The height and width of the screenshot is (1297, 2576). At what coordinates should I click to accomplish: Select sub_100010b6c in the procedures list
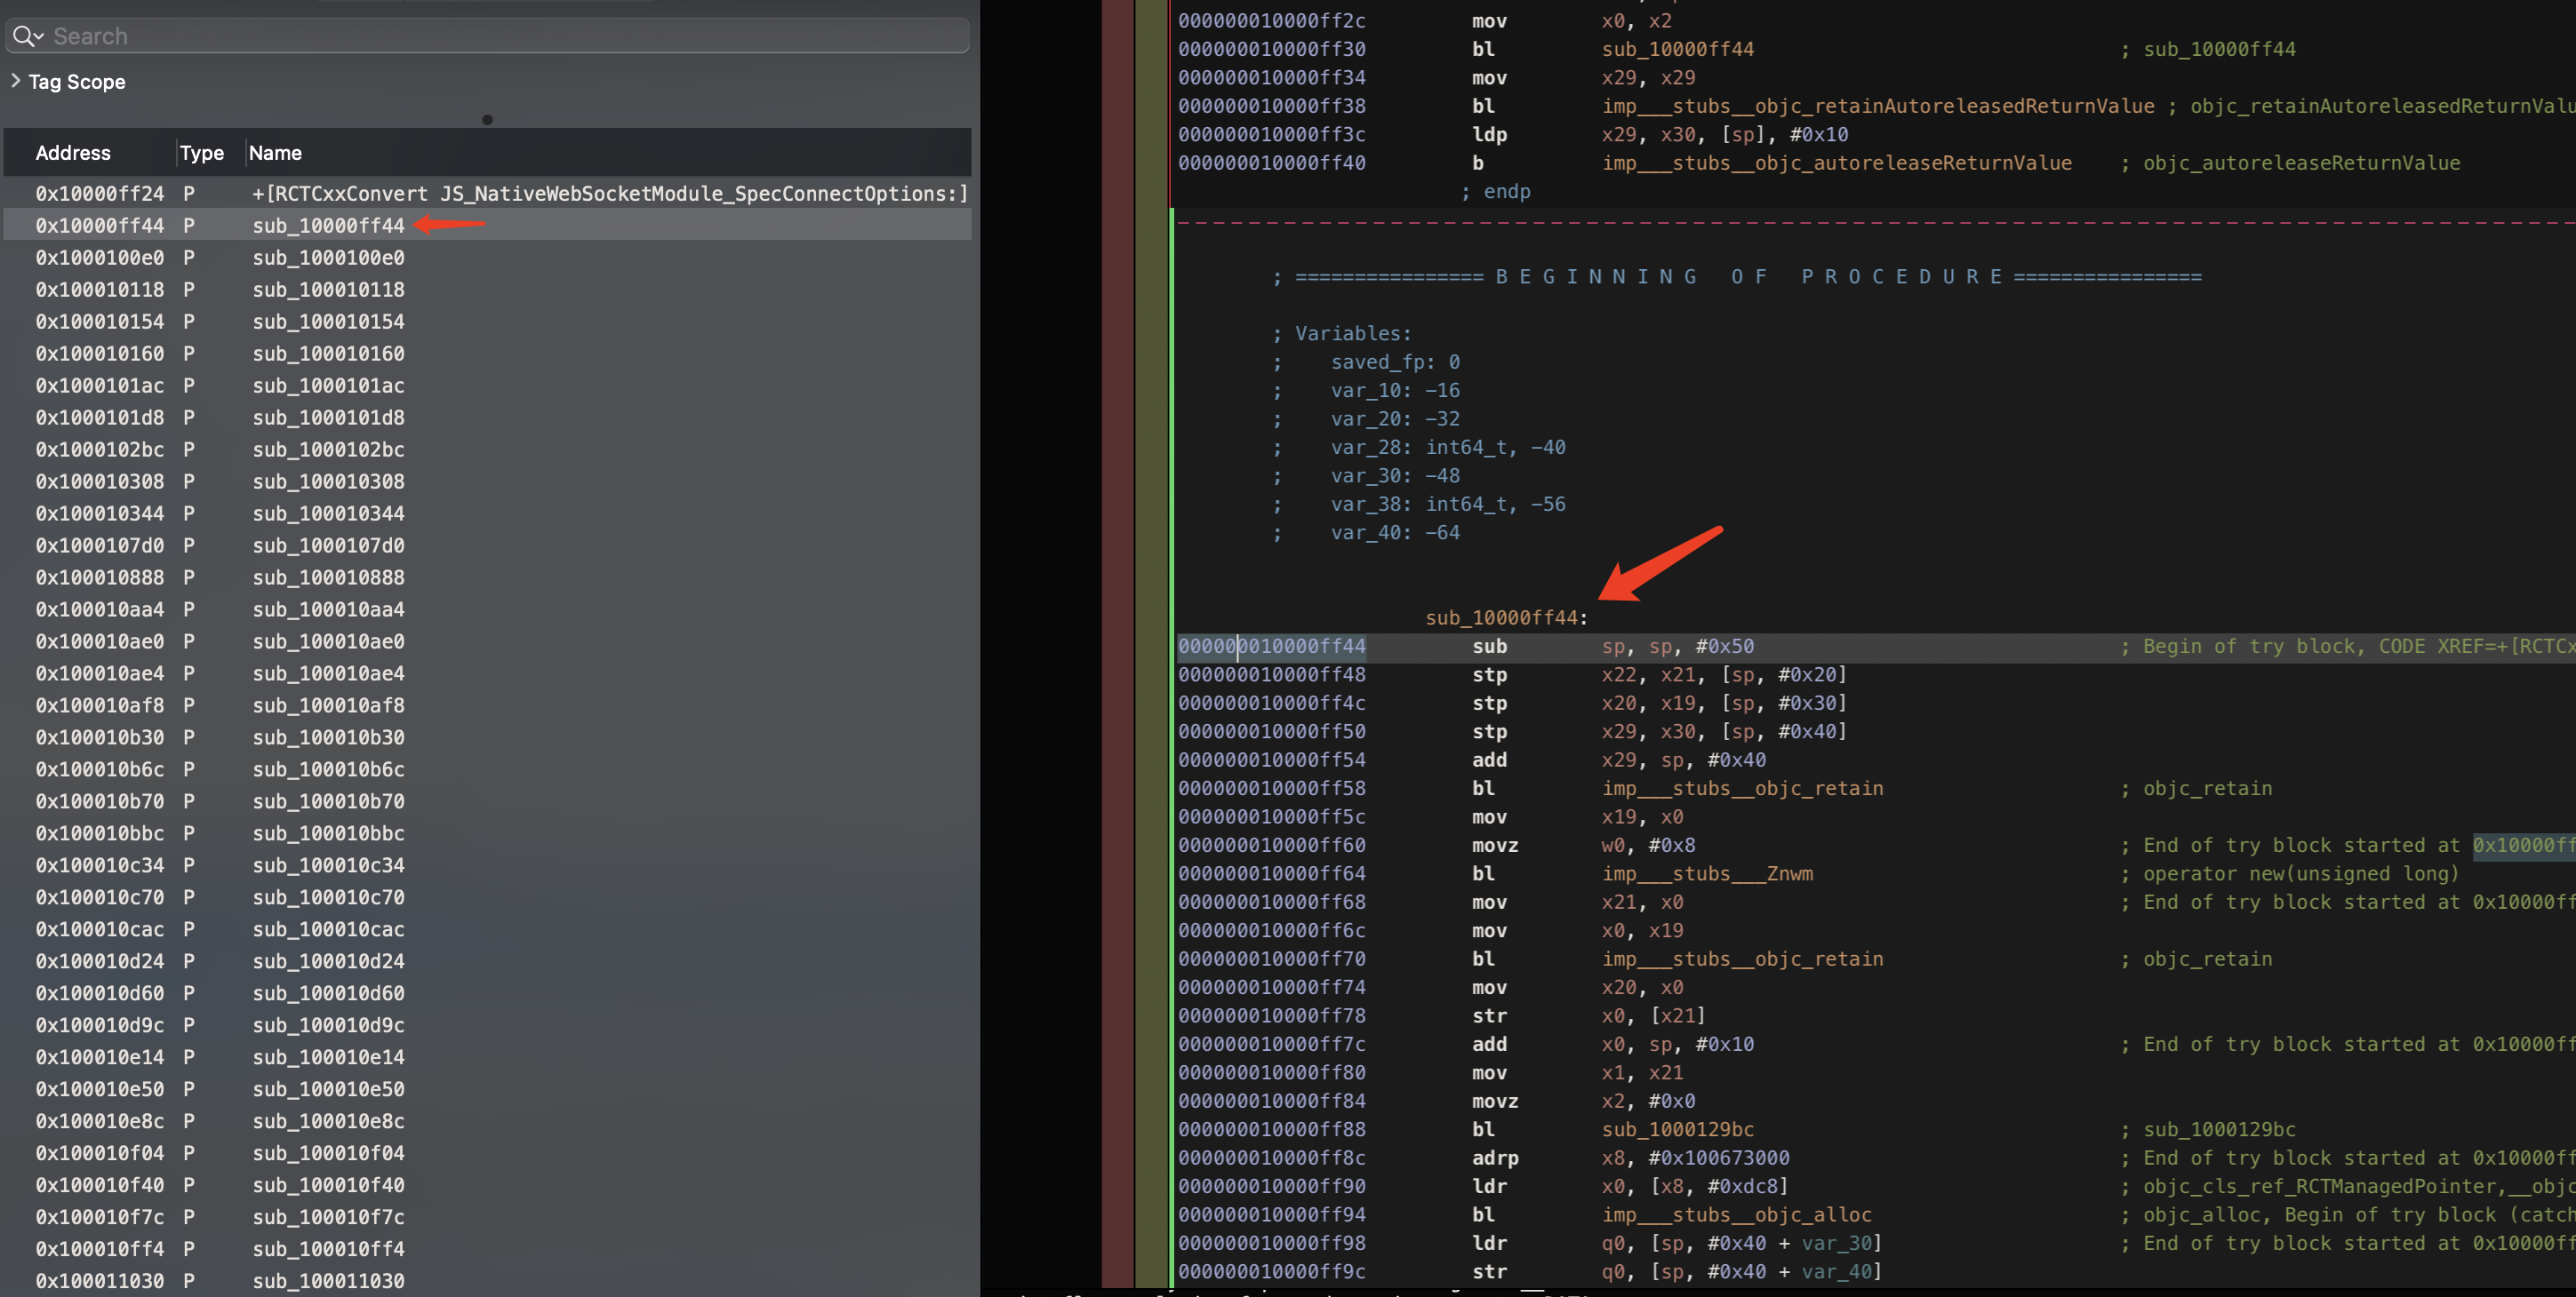[487, 768]
